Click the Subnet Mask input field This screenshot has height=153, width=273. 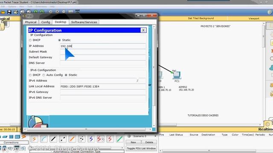(x=103, y=51)
